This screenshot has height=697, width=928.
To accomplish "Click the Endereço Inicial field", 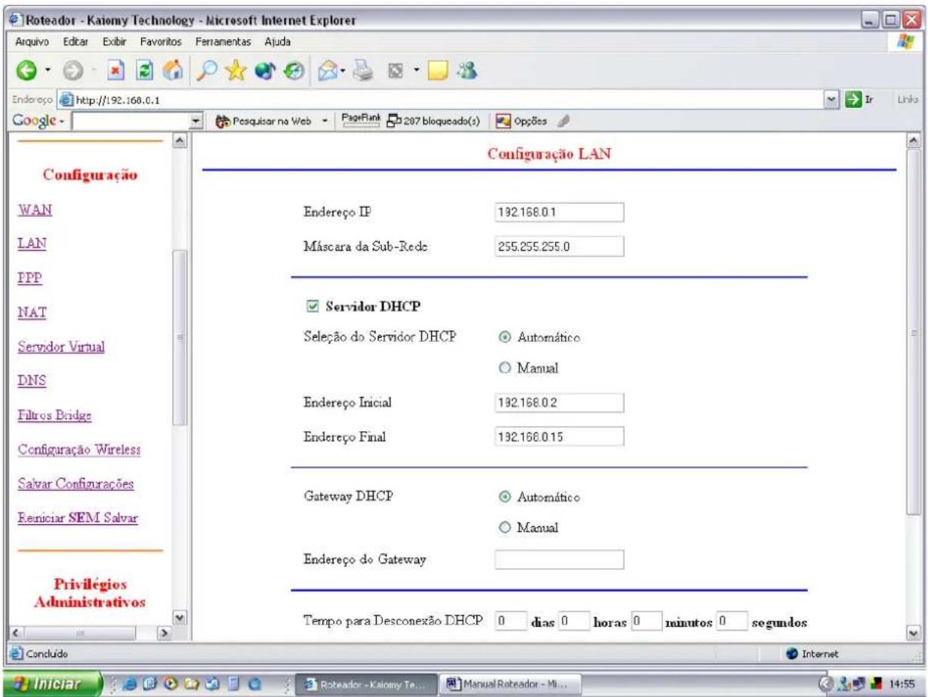I will (559, 403).
